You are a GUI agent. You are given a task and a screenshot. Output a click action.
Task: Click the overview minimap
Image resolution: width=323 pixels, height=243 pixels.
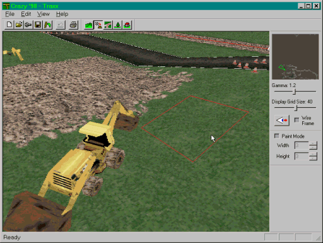pyautogui.click(x=295, y=57)
